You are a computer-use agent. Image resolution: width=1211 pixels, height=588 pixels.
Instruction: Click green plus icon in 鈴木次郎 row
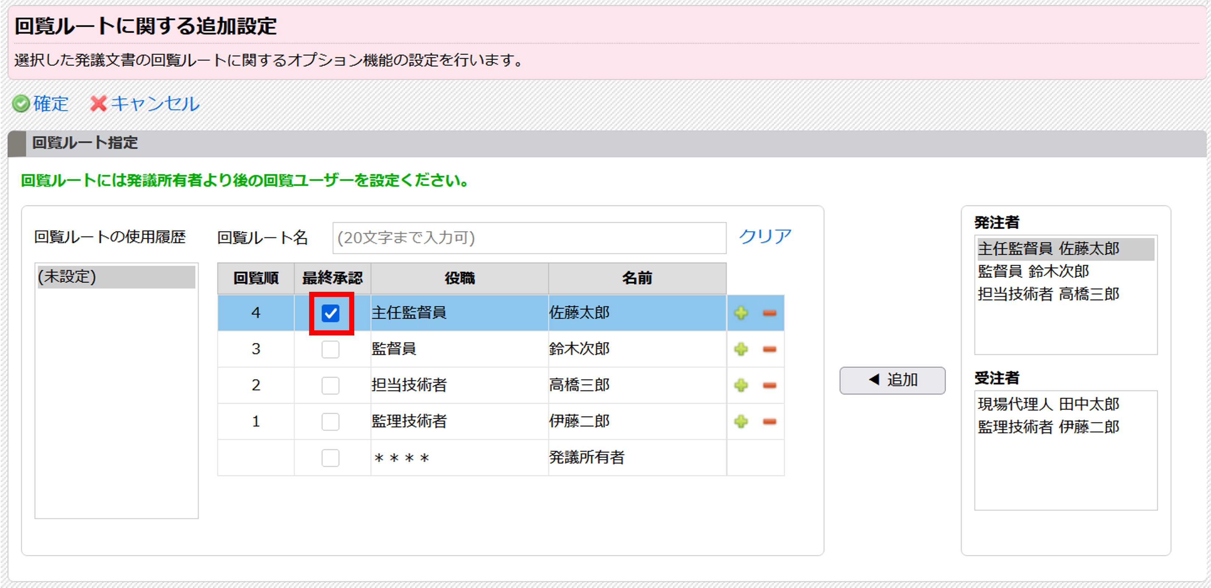point(741,349)
